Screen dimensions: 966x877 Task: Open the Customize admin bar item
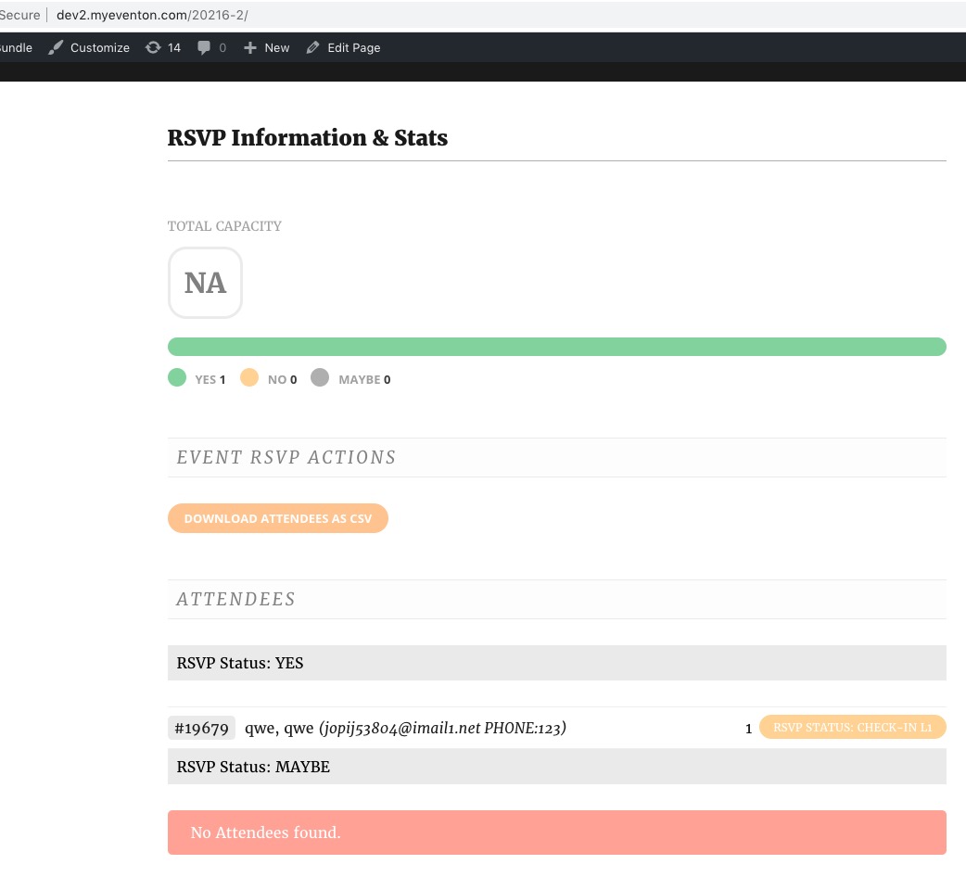pyautogui.click(x=99, y=48)
